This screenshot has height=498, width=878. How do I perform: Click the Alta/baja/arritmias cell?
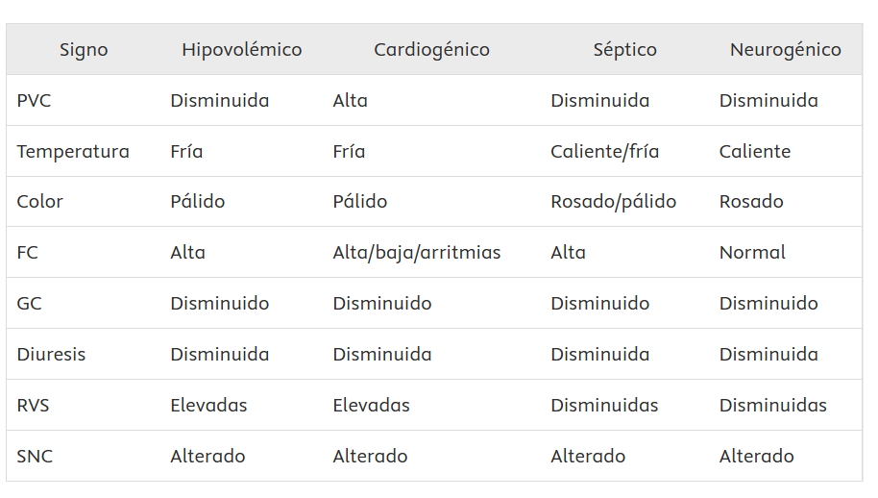(x=417, y=253)
